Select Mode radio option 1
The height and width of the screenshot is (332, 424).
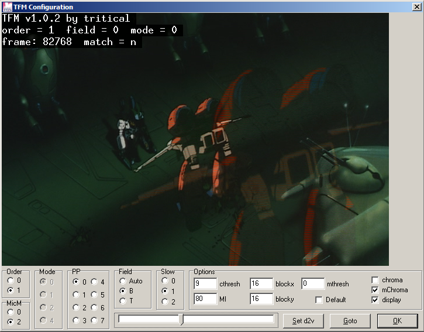(43, 295)
